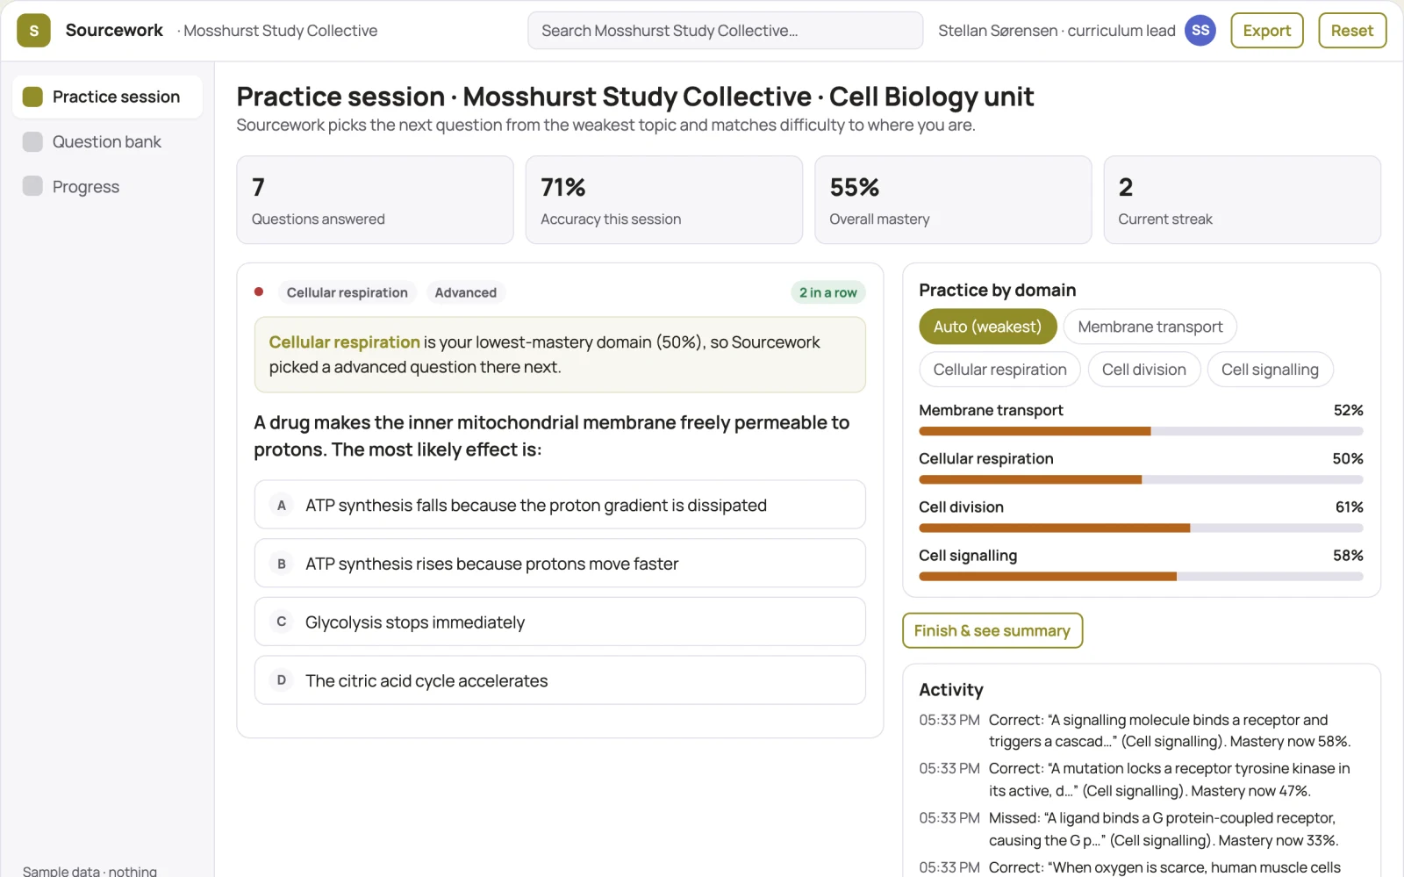This screenshot has height=877, width=1404.
Task: Focus the Search Mosshurst Study Collective field
Action: coord(725,31)
